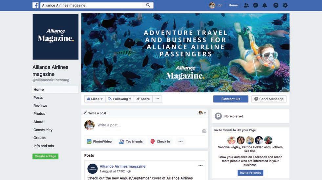Click the Invite Friends button
This screenshot has width=322, height=180.
click(x=250, y=172)
